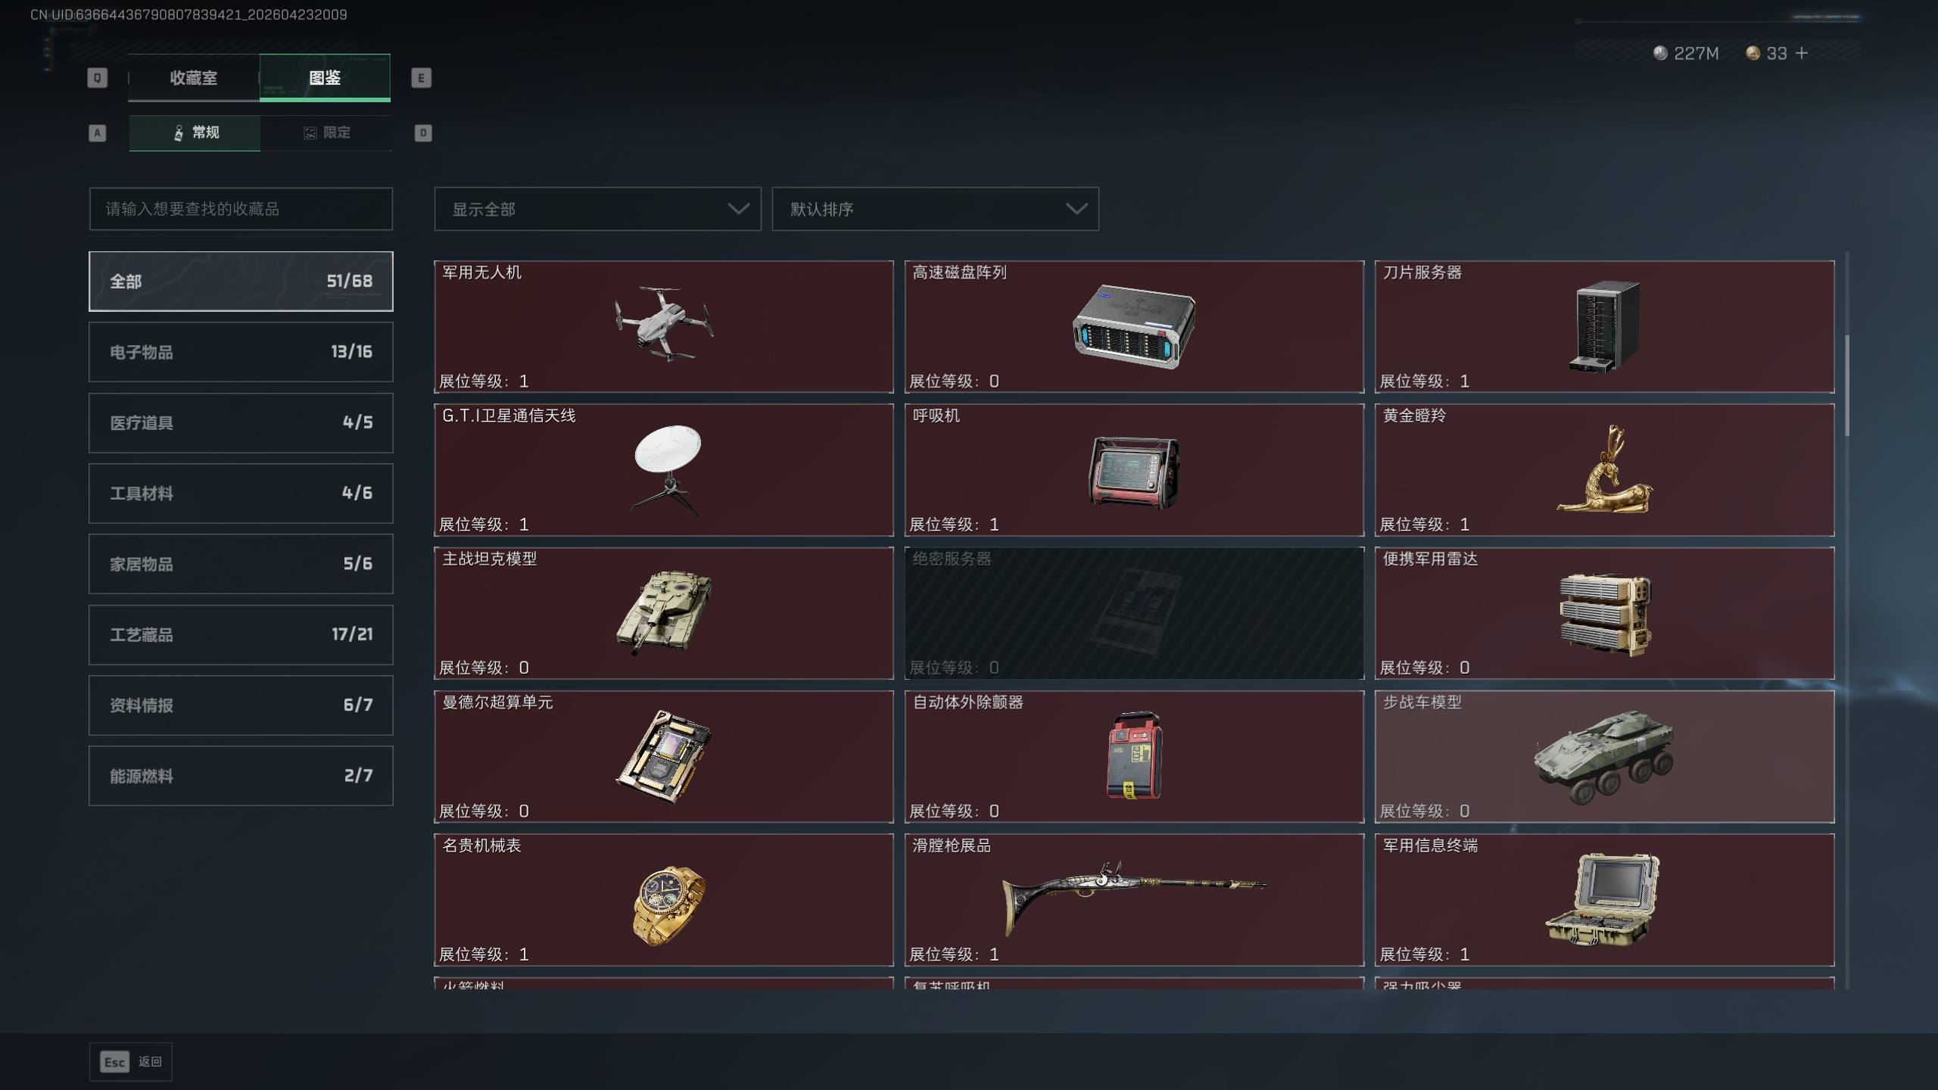Open the 高速磁盘阵列 disk array item
Screen dimensions: 1938x1090
pyautogui.click(x=1133, y=327)
